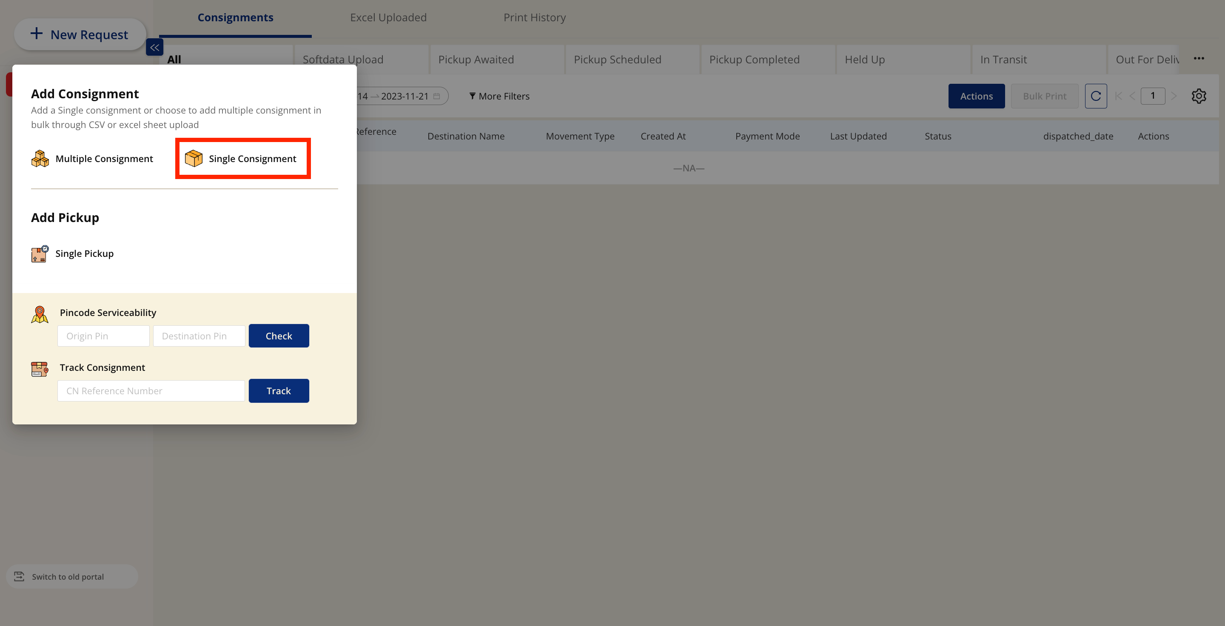Click the refresh icon button
This screenshot has width=1225, height=626.
(1096, 96)
